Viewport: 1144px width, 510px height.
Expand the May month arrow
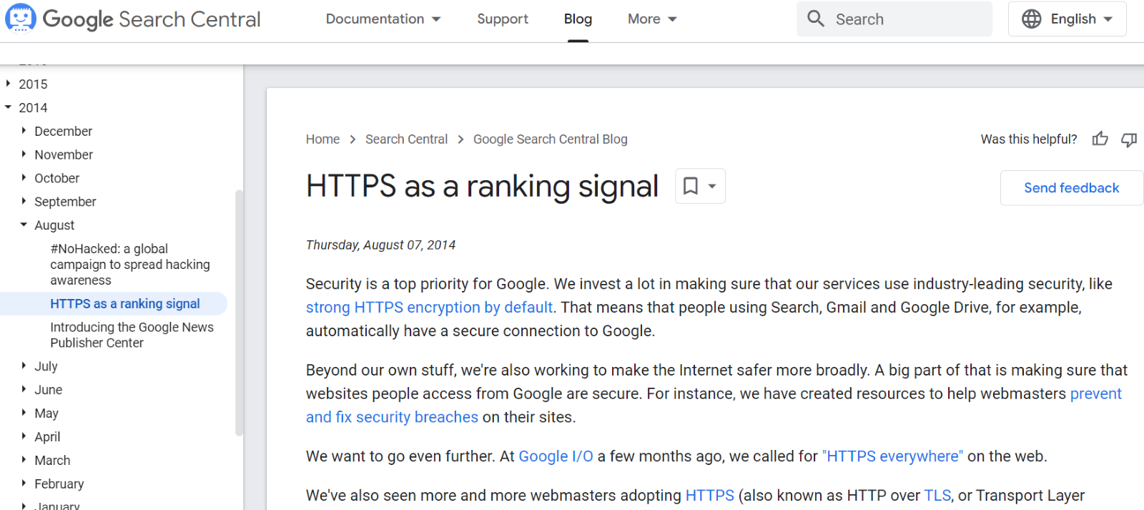point(24,413)
